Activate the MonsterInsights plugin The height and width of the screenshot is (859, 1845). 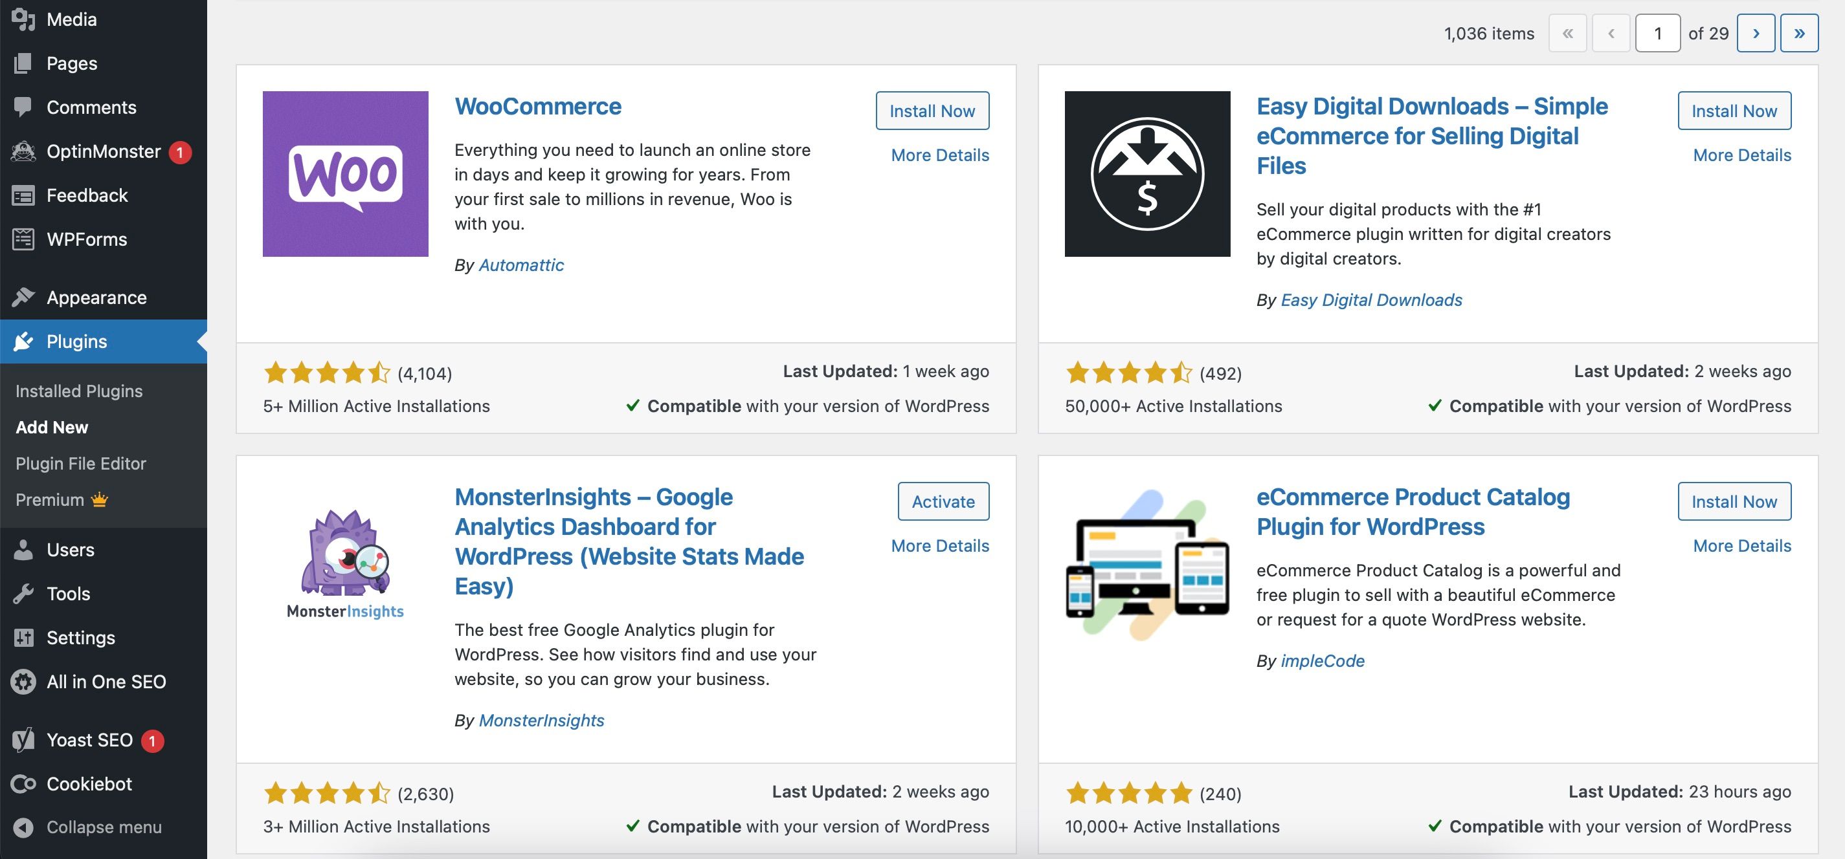[943, 501]
